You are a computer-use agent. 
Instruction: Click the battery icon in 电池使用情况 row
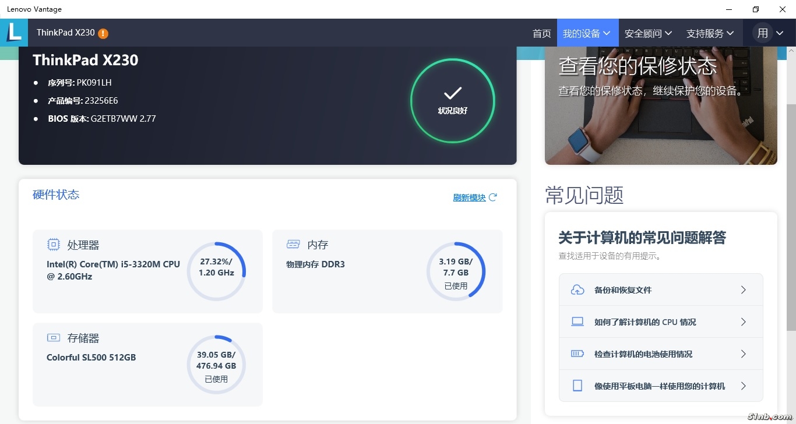pyautogui.click(x=577, y=354)
